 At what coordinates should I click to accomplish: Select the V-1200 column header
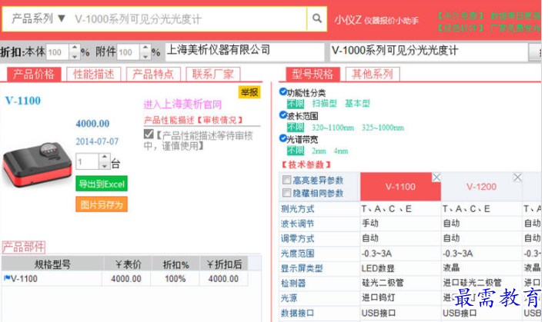[x=482, y=187]
